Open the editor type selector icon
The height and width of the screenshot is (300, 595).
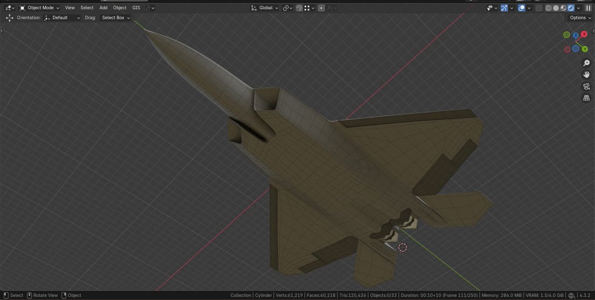[x=9, y=8]
